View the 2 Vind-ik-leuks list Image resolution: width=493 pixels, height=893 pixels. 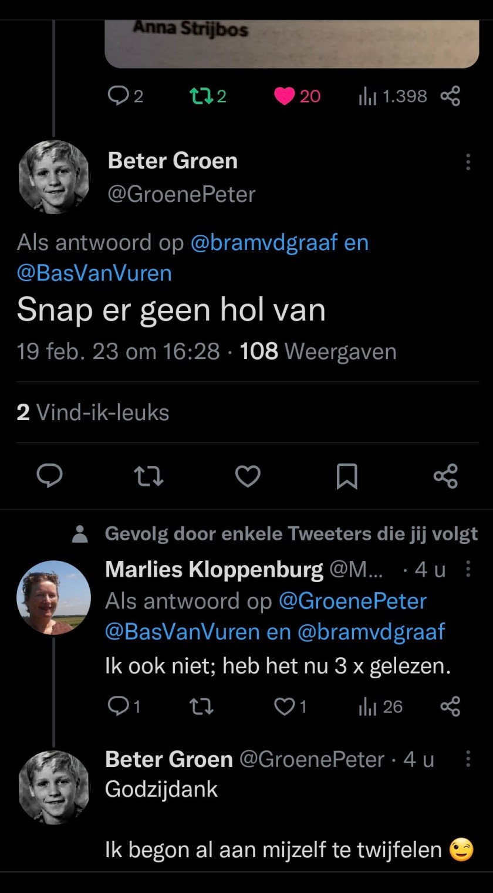(93, 412)
